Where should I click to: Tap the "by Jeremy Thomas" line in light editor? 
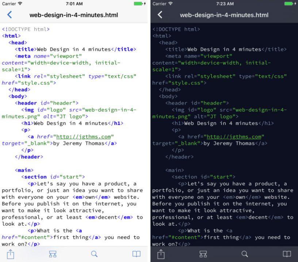(x=59, y=143)
